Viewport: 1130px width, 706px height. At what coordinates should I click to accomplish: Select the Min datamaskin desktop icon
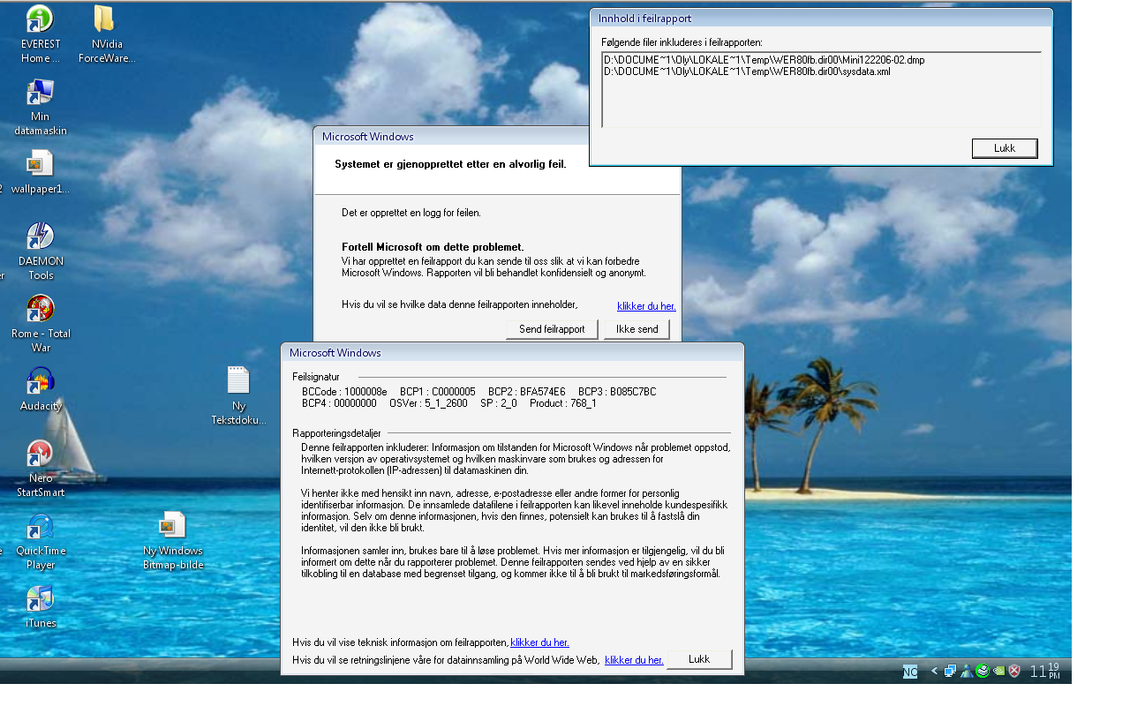coord(41,107)
